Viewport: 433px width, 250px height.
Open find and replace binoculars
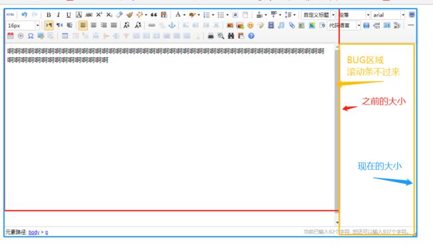coord(231,36)
